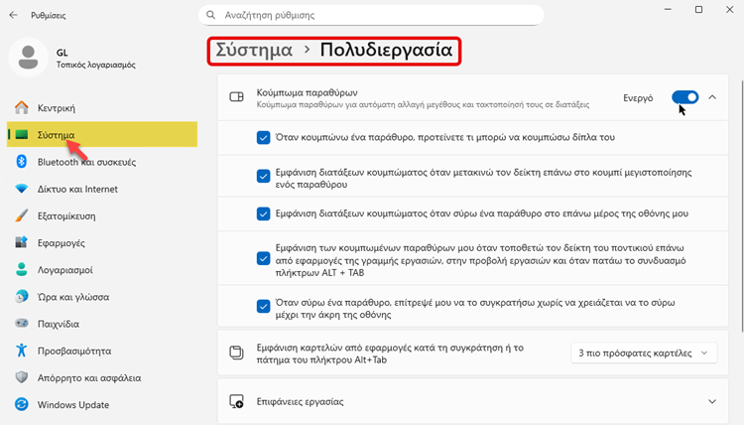Select Σύστημα in the sidebar
The width and height of the screenshot is (744, 425).
click(x=56, y=134)
